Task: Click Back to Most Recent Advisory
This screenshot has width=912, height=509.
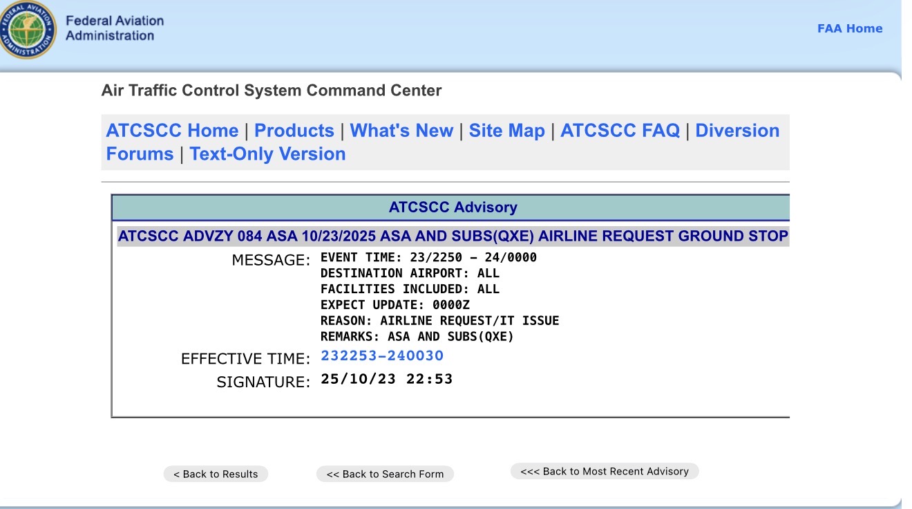Action: [605, 472]
